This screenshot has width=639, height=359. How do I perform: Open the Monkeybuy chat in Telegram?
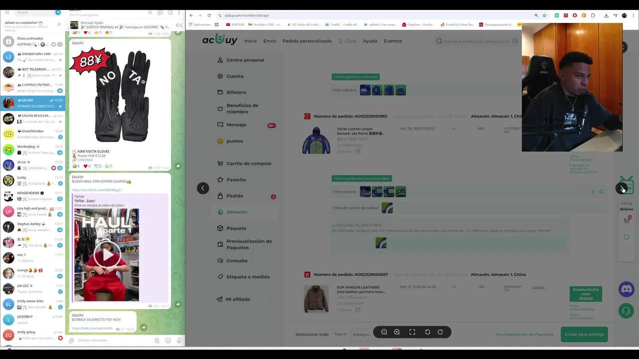coord(32,149)
